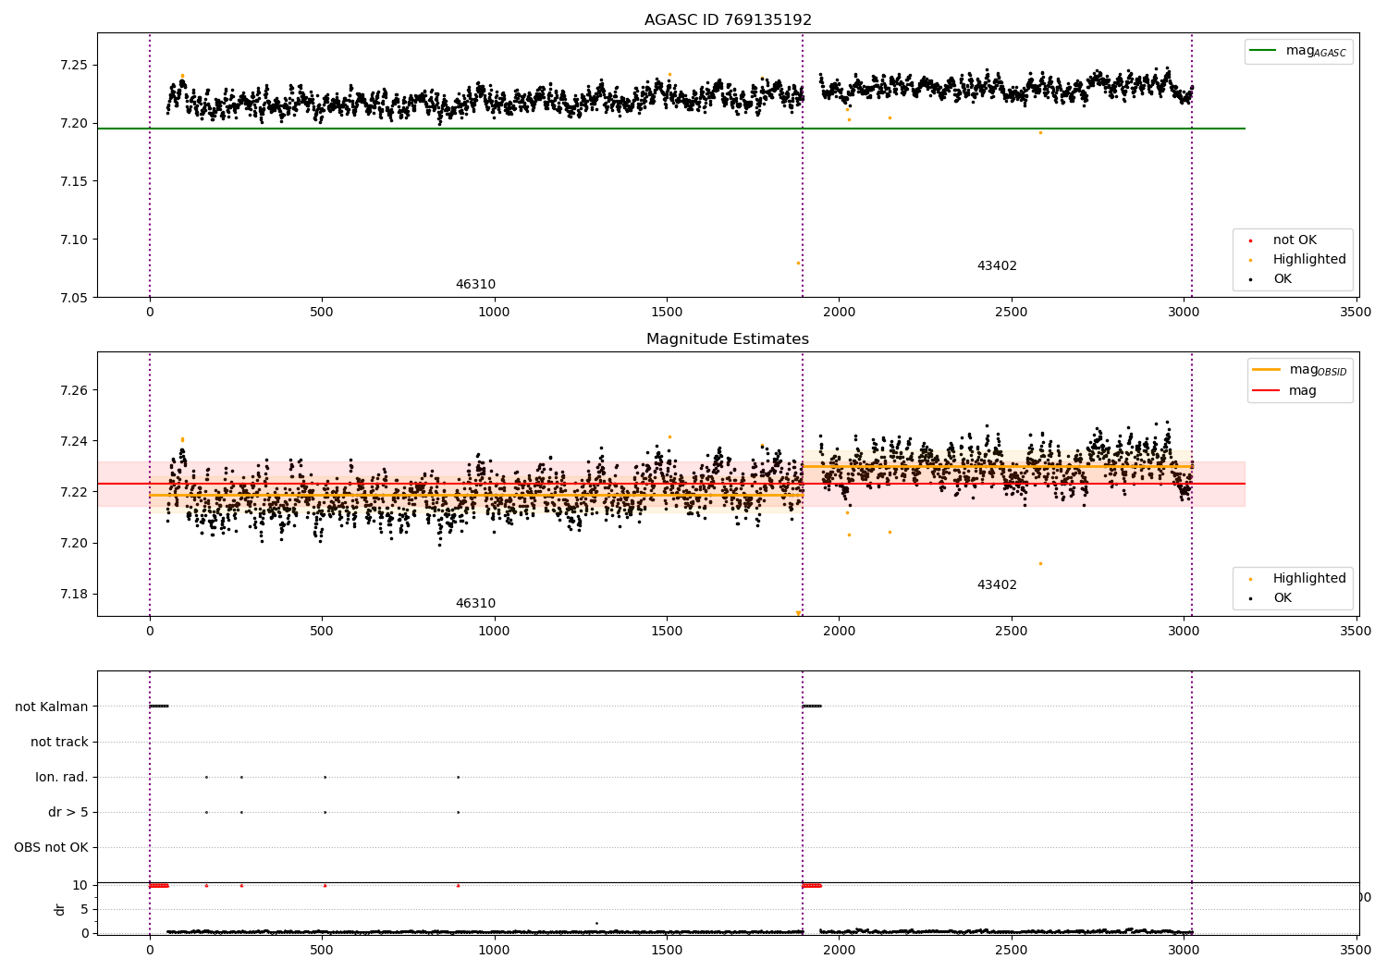
Task: Click the 2000 x-tick under bottom plot
Action: pos(839,949)
